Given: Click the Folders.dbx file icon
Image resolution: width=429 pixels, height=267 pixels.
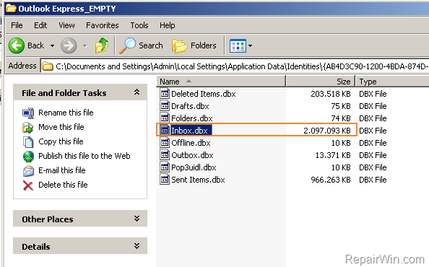Looking at the screenshot, I should click(x=165, y=118).
